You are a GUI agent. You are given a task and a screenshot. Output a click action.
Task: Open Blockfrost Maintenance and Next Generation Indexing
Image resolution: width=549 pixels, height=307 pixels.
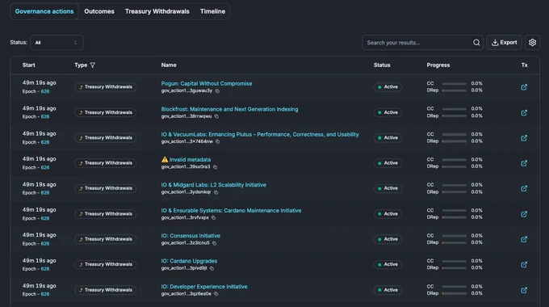(229, 109)
